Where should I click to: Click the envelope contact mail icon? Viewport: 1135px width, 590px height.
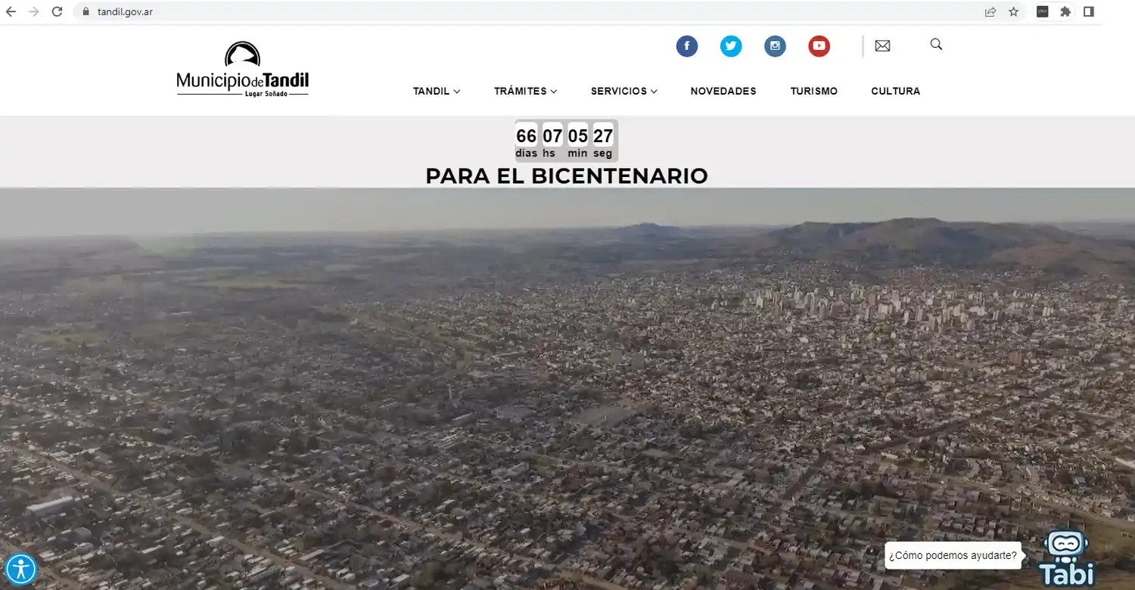[882, 46]
